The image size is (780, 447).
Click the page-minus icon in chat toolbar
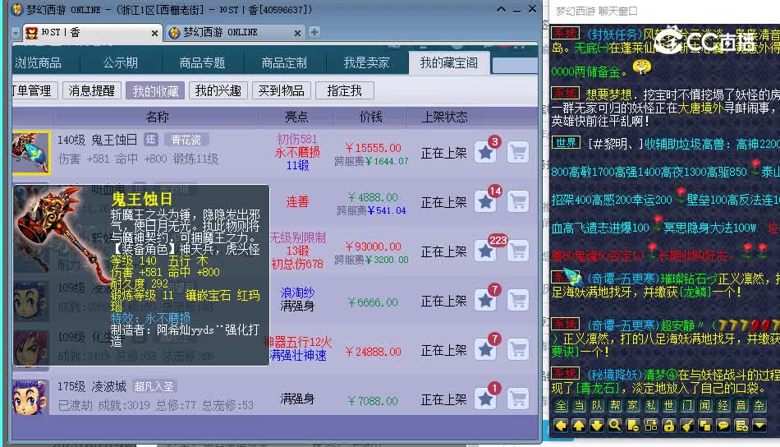[633, 426]
